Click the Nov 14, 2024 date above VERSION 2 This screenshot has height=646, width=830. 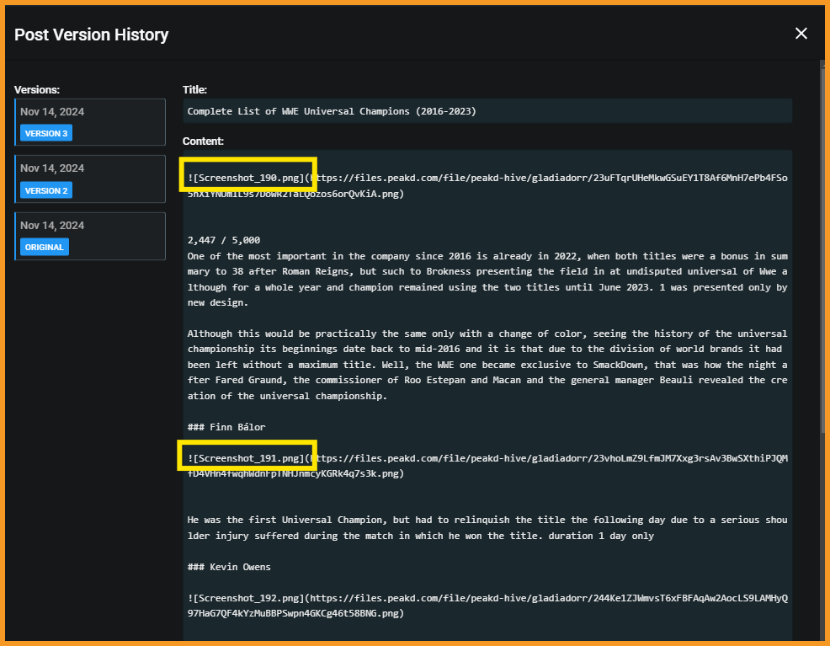point(52,168)
